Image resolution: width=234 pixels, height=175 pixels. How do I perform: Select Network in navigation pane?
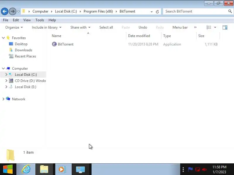click(x=18, y=99)
